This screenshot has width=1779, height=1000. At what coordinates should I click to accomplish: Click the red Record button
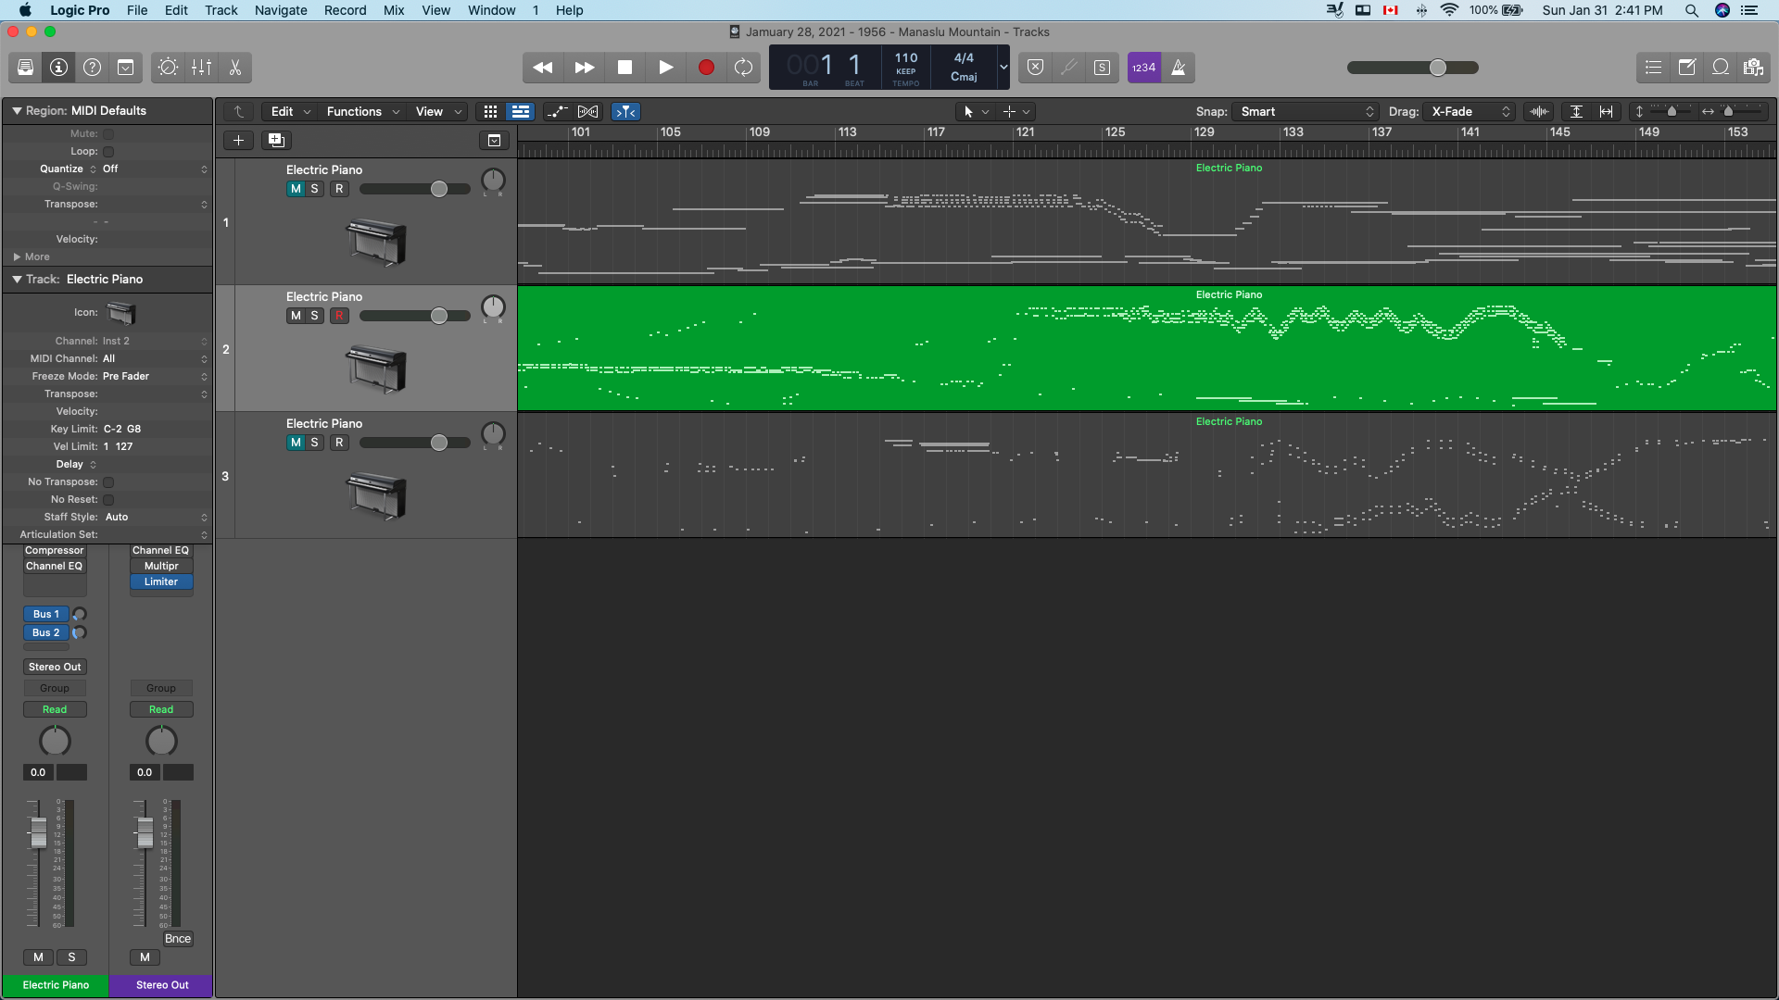point(706,68)
